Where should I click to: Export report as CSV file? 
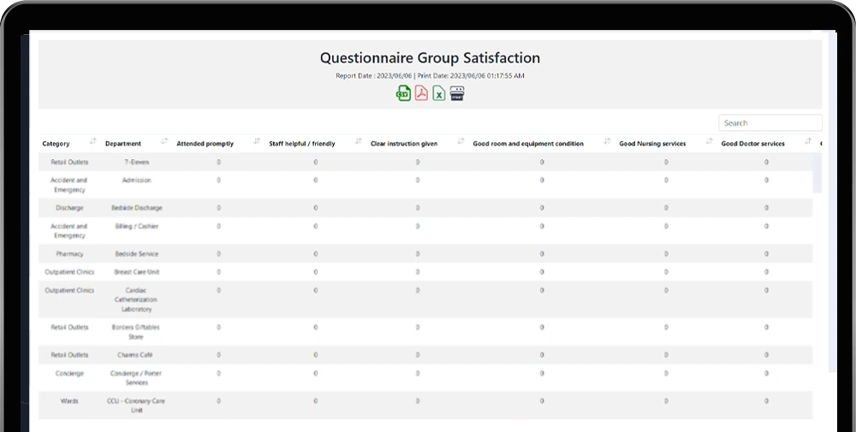403,93
